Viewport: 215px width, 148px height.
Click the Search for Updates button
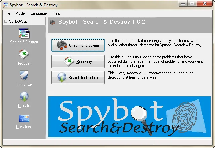click(x=78, y=77)
